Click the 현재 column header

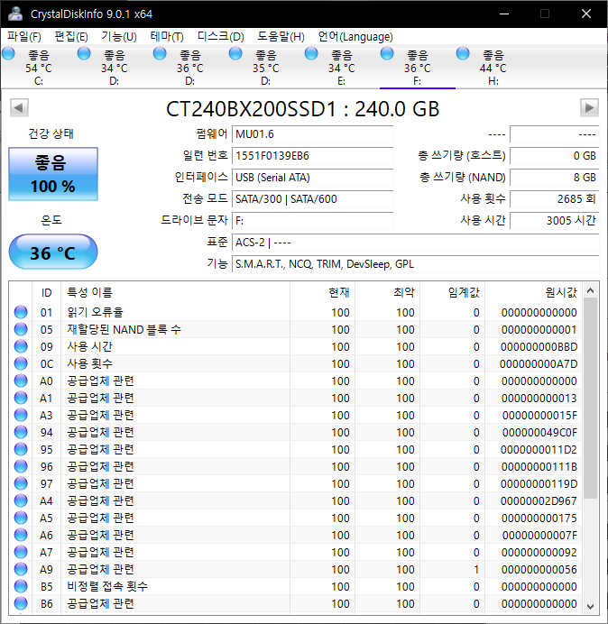(x=323, y=292)
